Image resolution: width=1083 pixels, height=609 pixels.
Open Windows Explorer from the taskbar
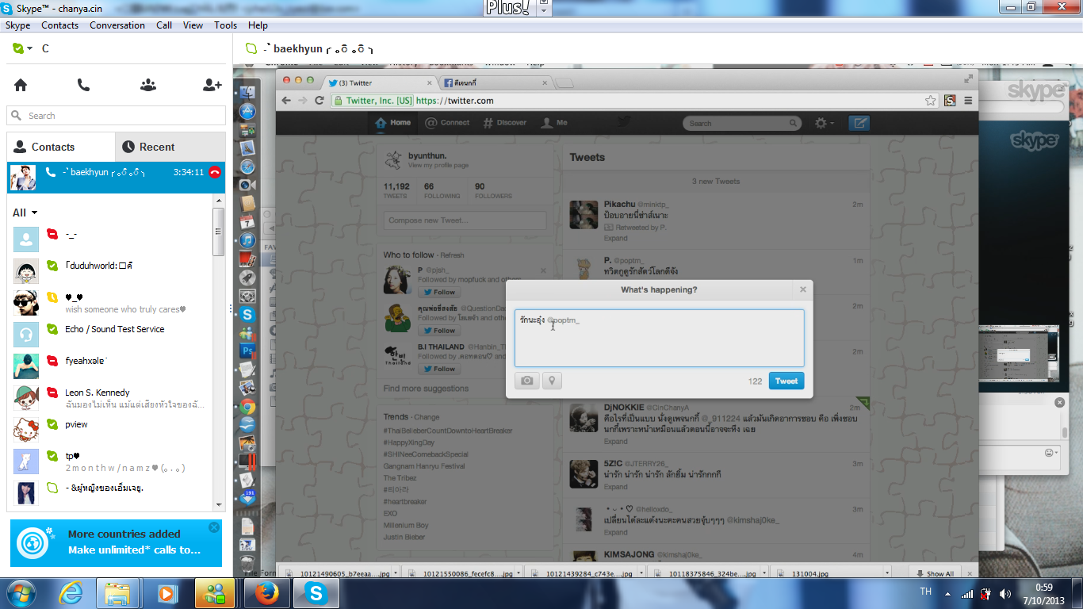click(x=117, y=593)
